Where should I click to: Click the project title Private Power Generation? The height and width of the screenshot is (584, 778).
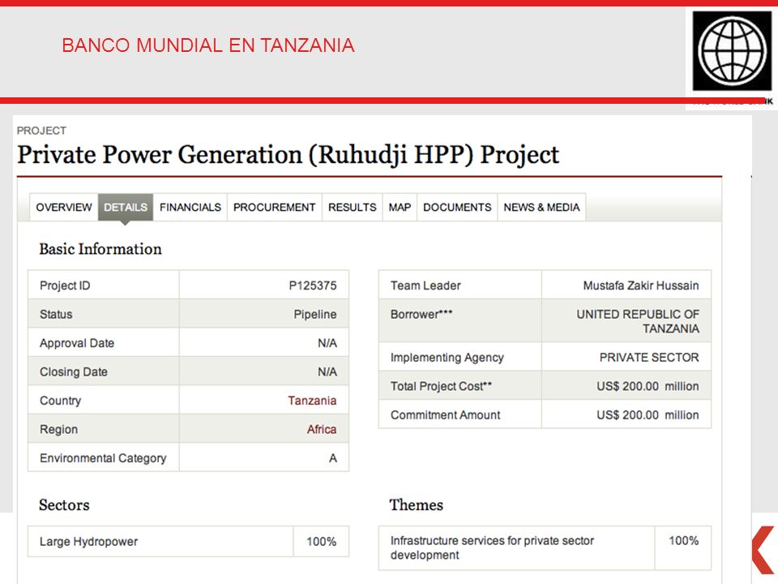[x=288, y=154]
